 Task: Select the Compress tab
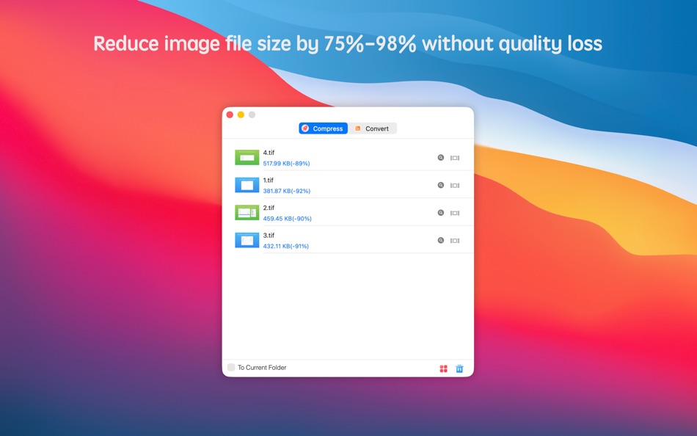pos(323,128)
